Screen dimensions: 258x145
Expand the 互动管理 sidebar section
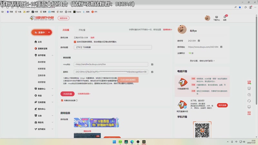click(x=52, y=102)
